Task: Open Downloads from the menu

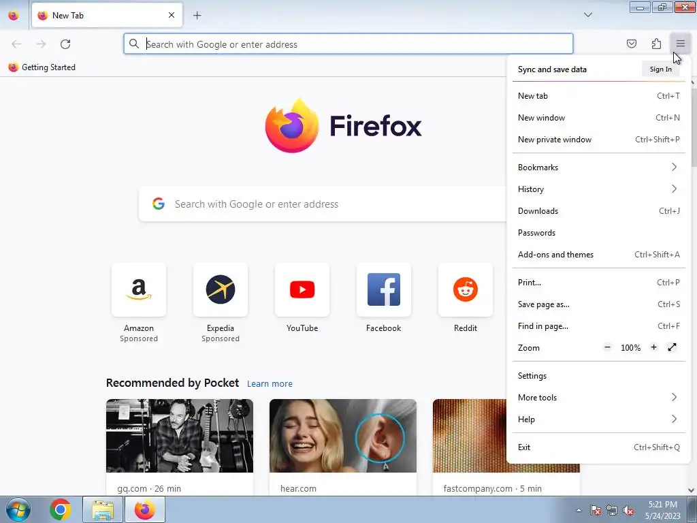Action: click(x=598, y=211)
